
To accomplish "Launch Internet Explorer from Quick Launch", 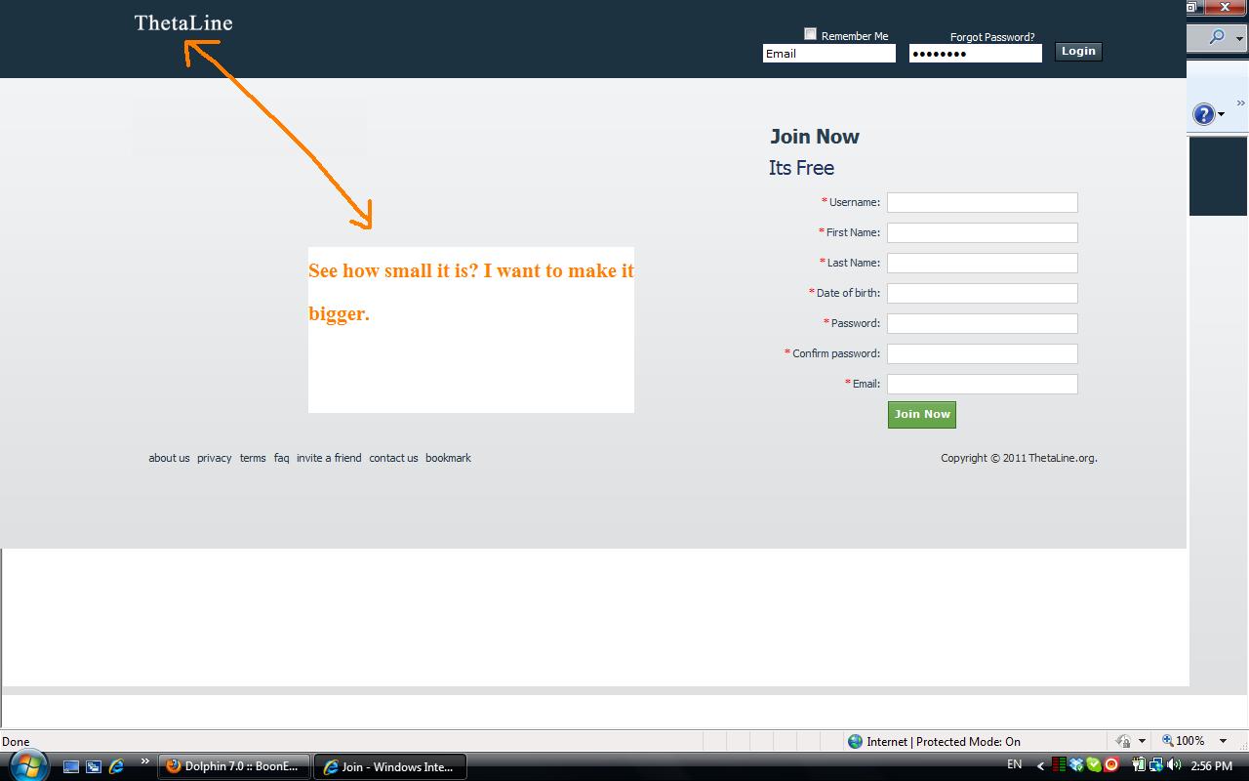I will click(x=116, y=766).
